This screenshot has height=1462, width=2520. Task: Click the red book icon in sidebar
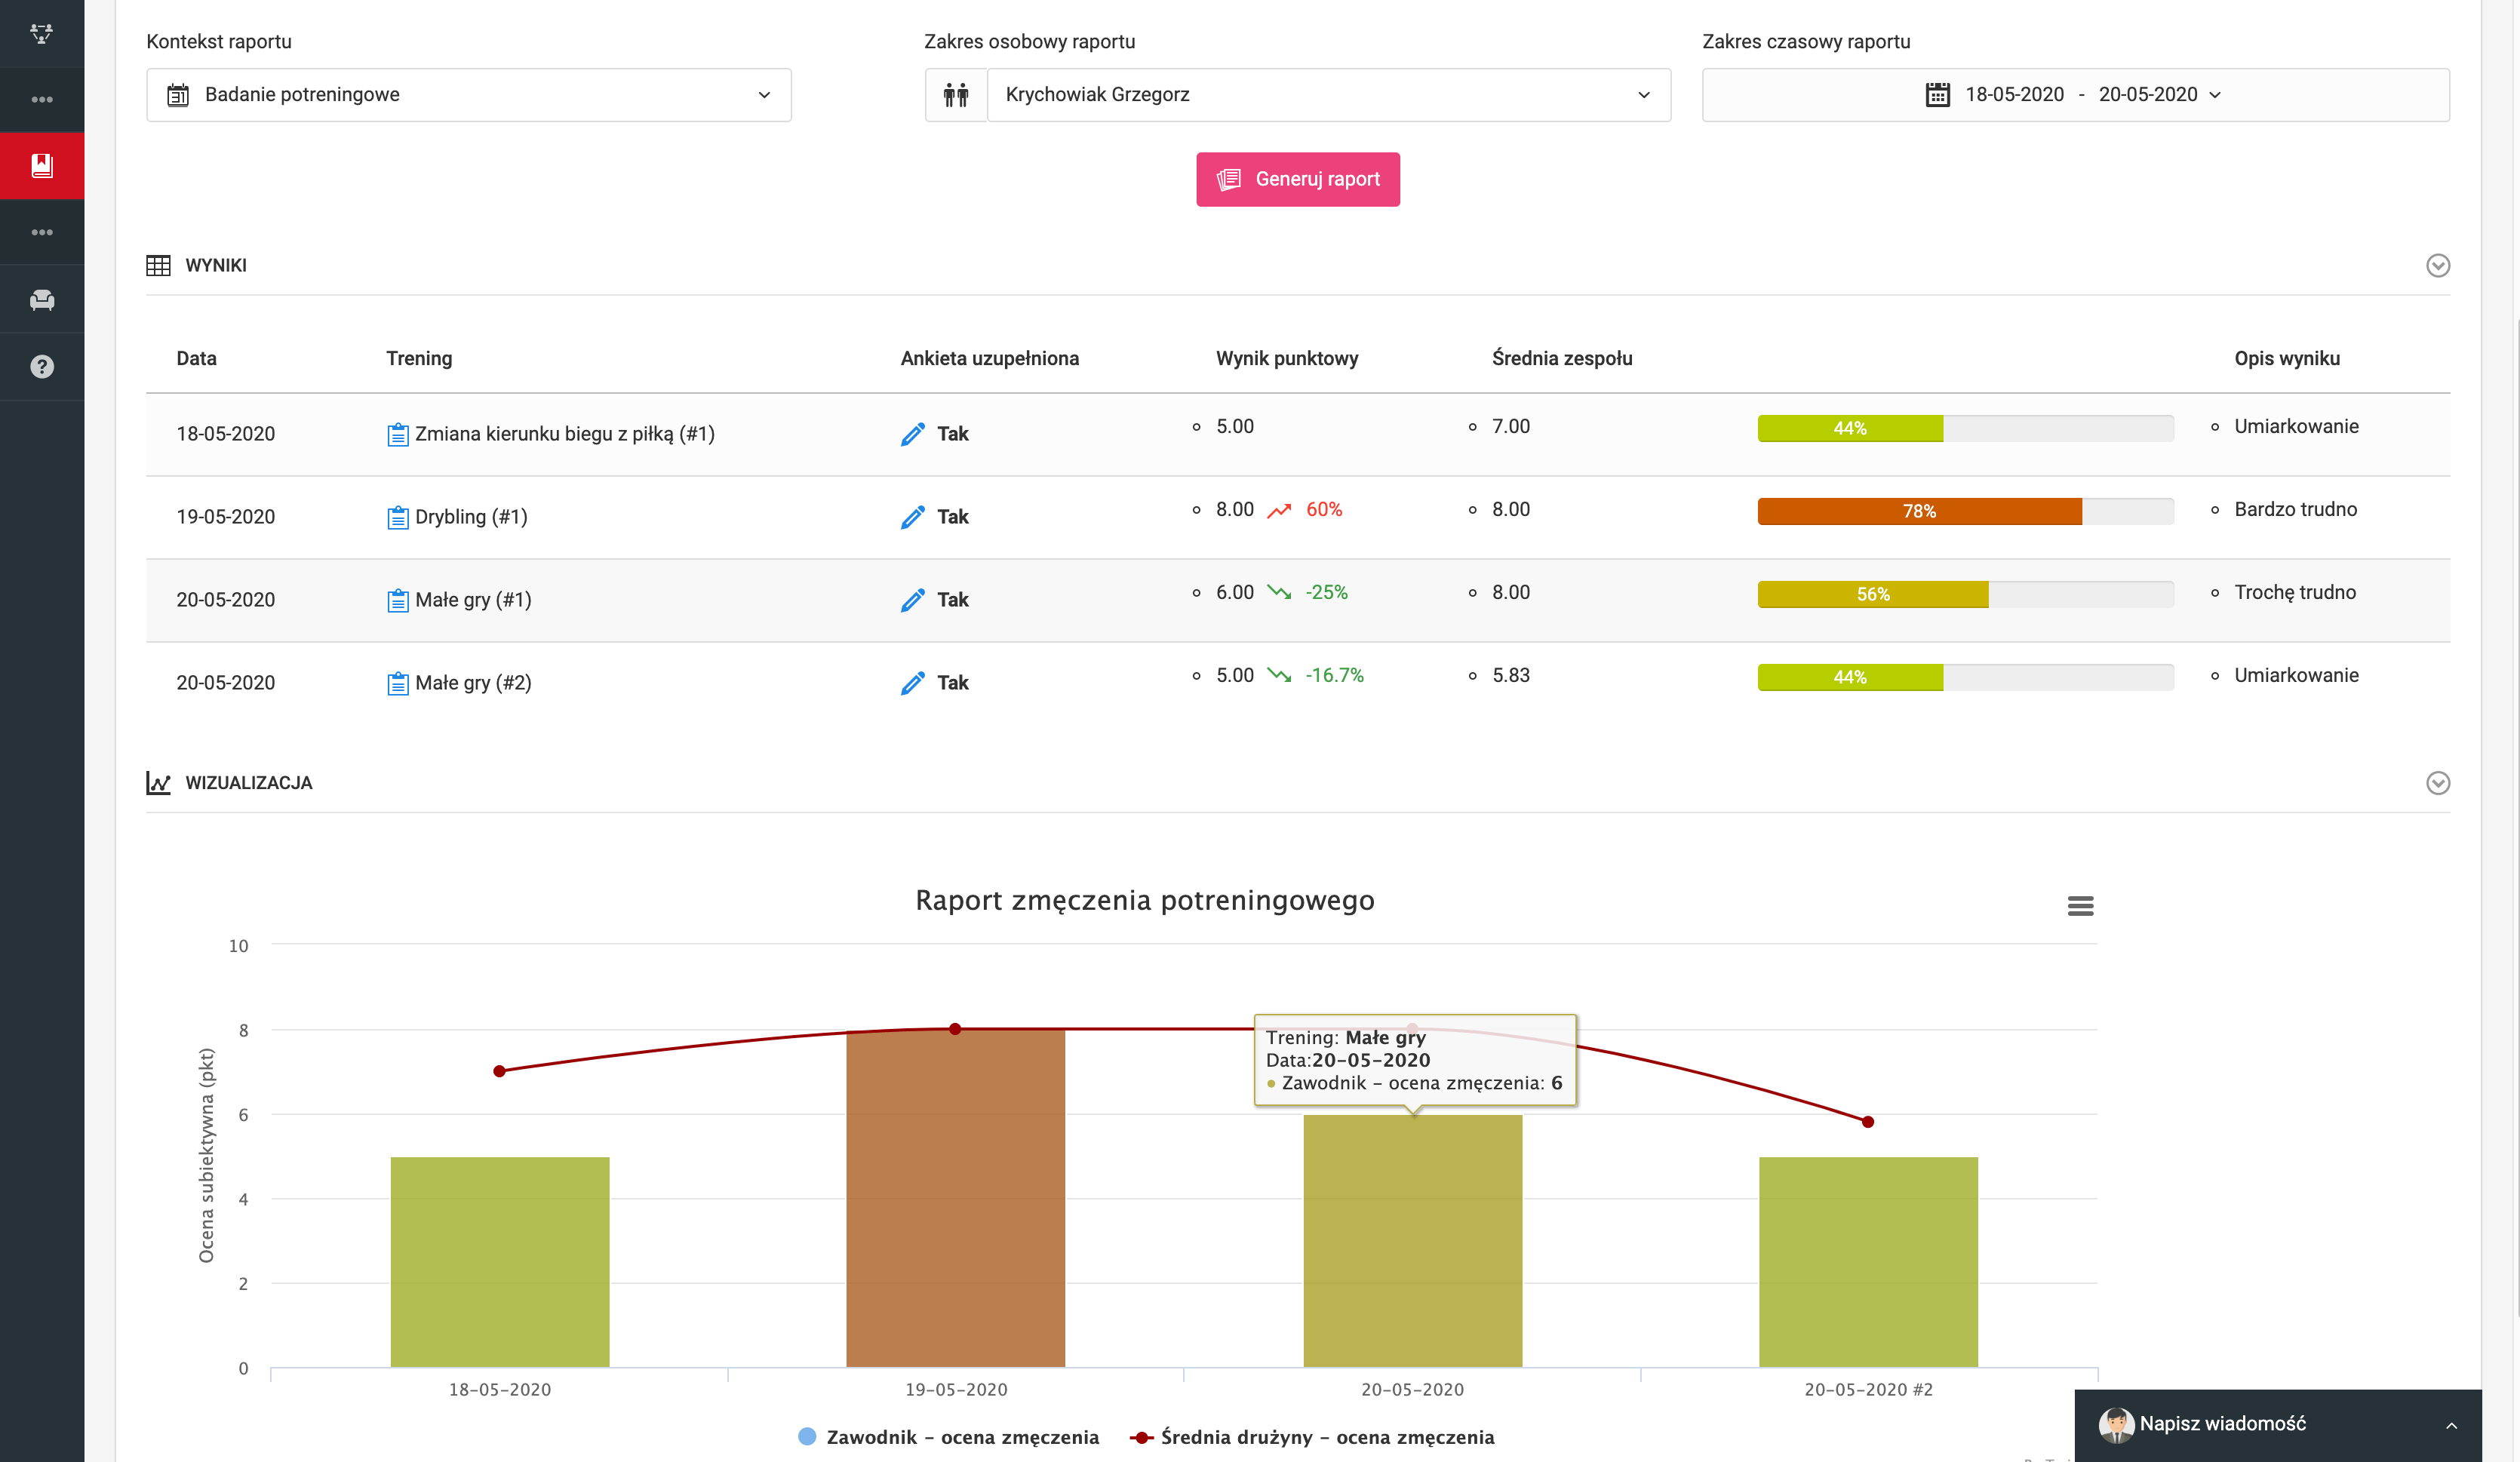pyautogui.click(x=42, y=166)
